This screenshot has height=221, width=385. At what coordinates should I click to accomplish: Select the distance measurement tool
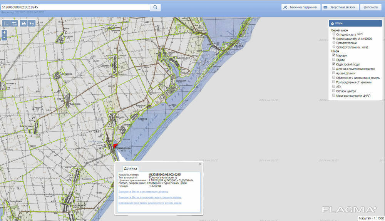pos(6,23)
